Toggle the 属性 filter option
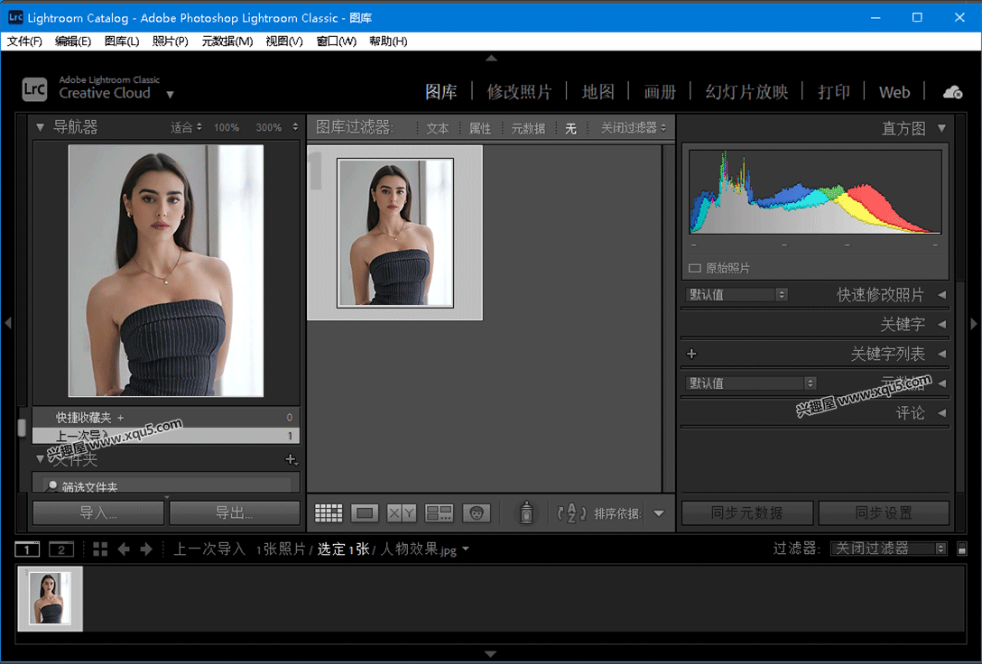This screenshot has height=664, width=982. [x=480, y=127]
